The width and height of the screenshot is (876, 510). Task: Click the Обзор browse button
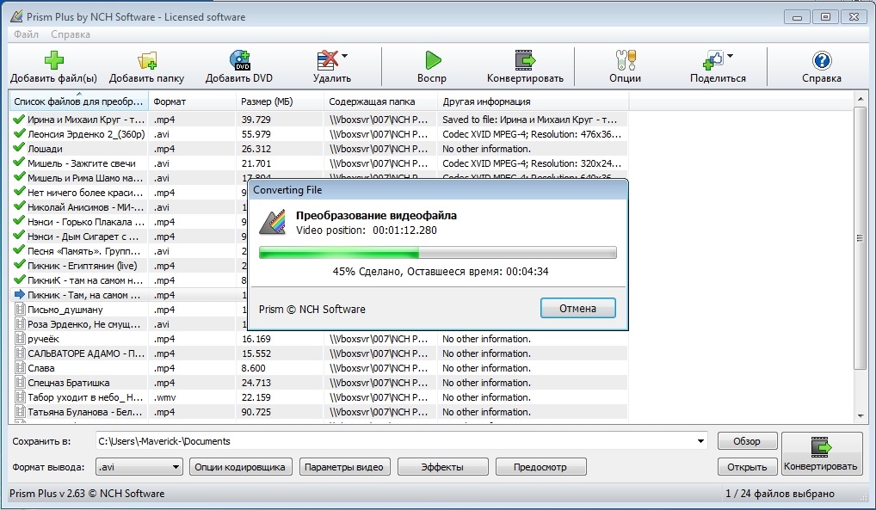tap(747, 440)
